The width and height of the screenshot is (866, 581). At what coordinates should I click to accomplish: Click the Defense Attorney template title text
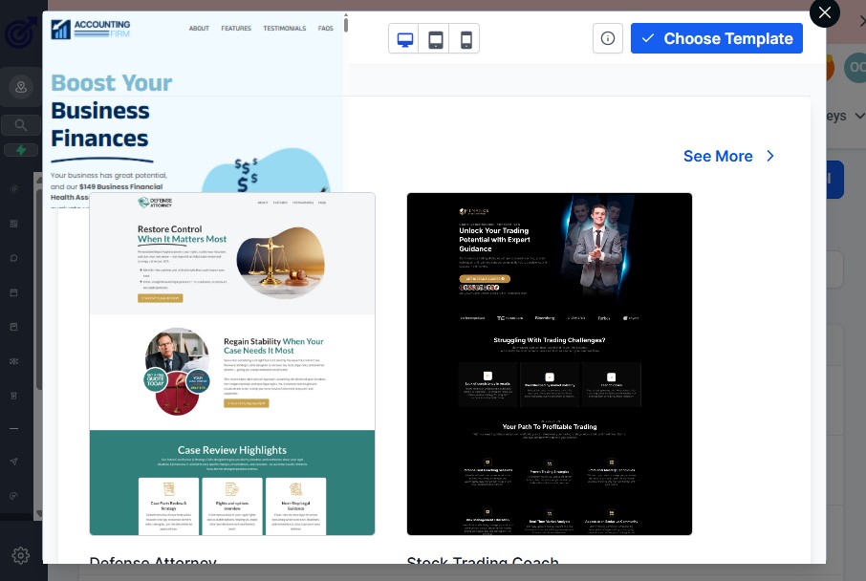pyautogui.click(x=153, y=560)
